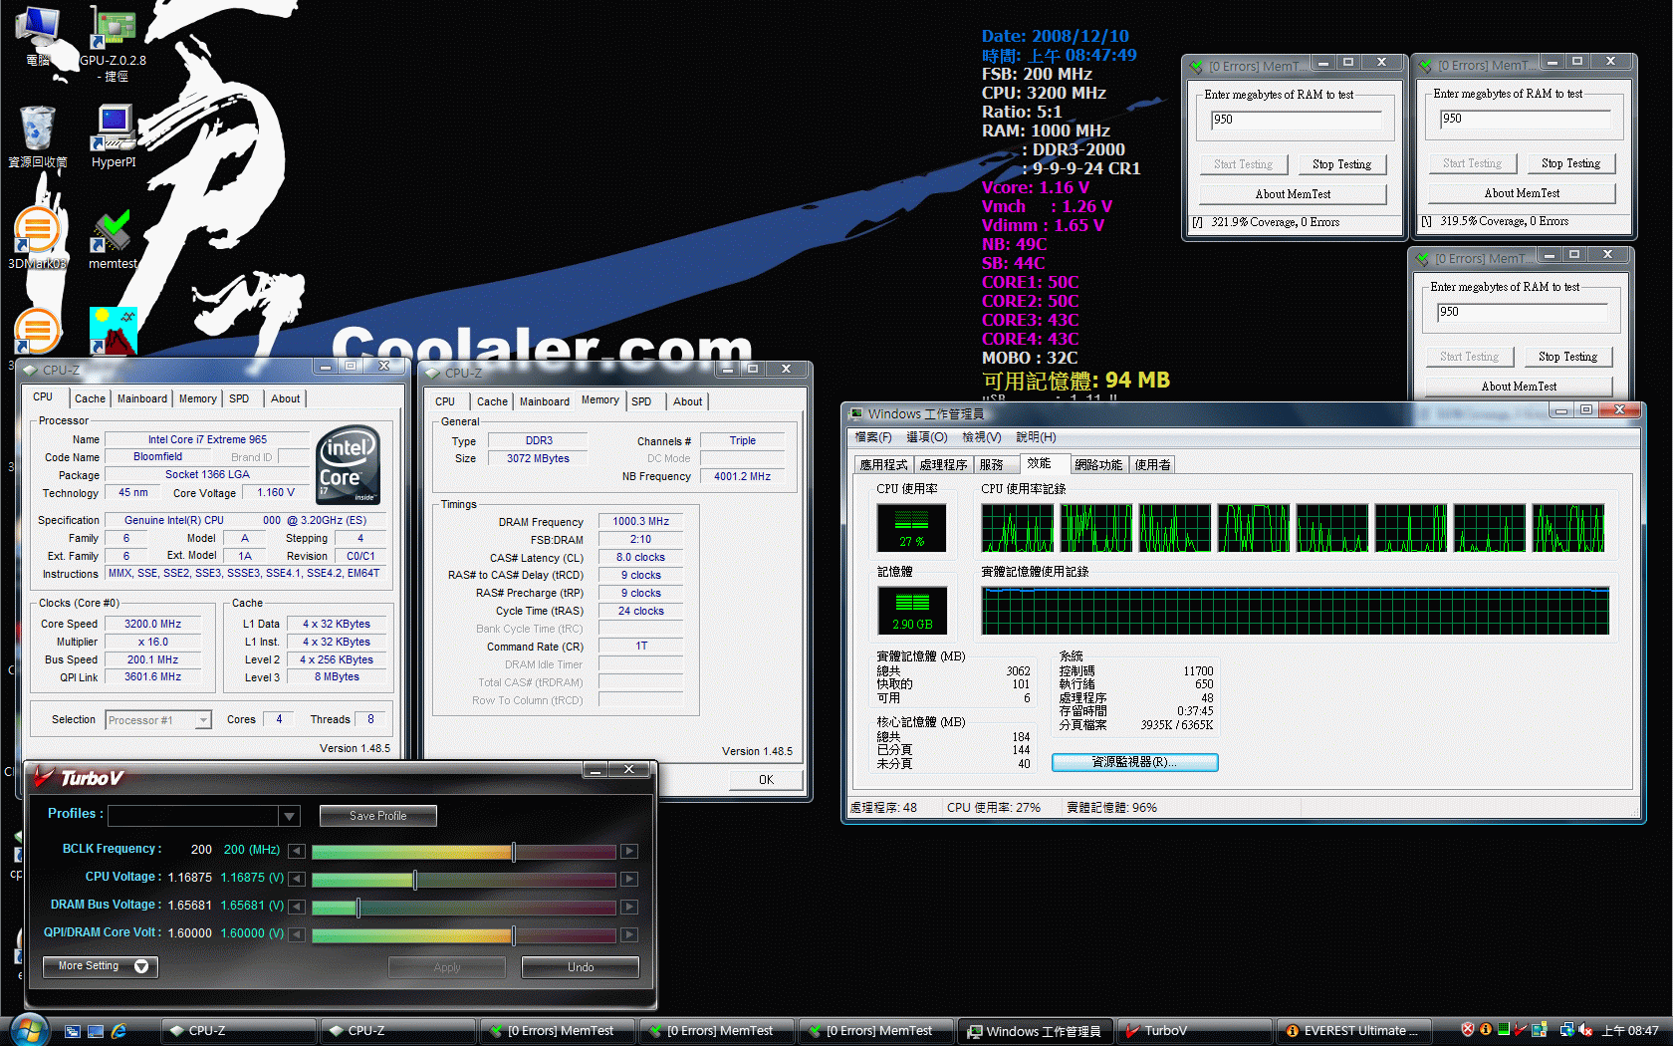Screen dimensions: 1673x1046
Task: Open the Recycle Bin desktop icon
Action: pos(38,136)
